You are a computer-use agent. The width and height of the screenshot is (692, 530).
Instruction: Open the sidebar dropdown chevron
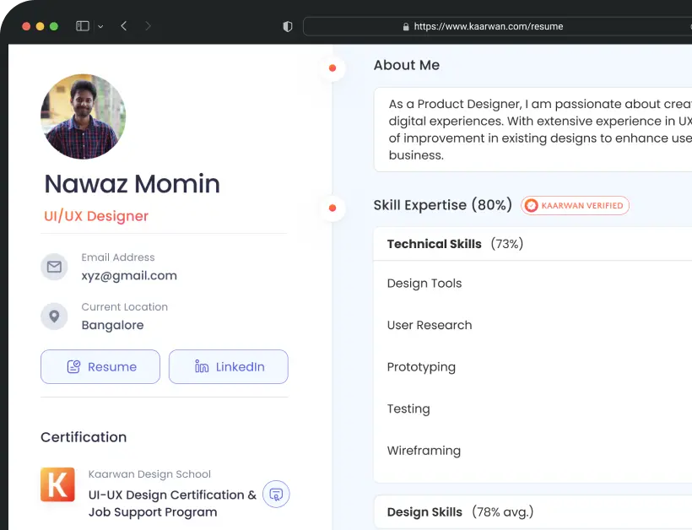[x=100, y=27]
